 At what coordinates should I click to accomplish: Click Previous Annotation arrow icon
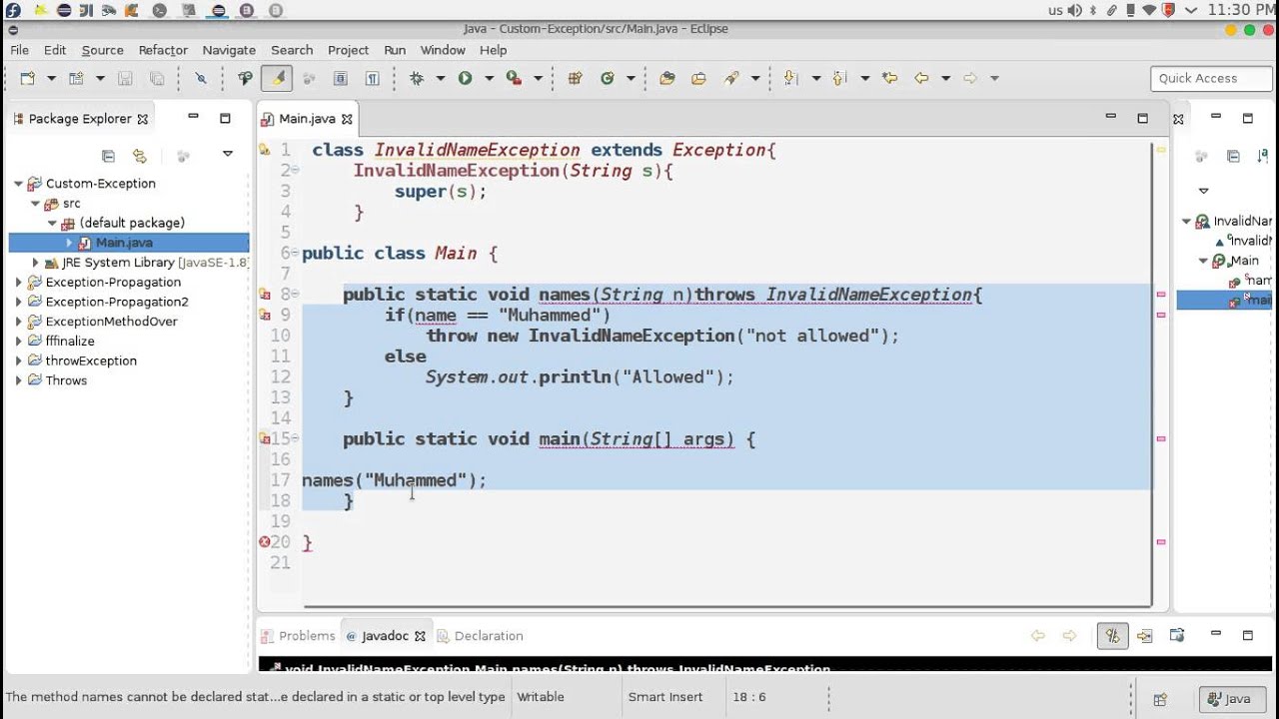pyautogui.click(x=839, y=78)
